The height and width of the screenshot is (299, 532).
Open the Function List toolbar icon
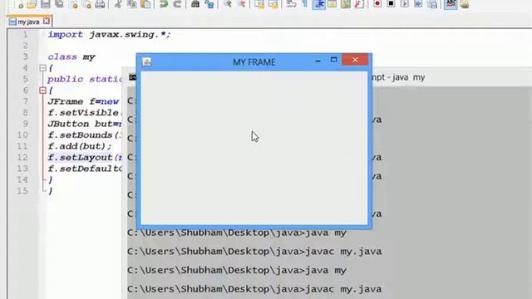(359, 4)
